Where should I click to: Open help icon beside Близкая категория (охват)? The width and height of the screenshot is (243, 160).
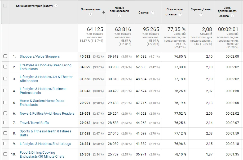[56, 6]
